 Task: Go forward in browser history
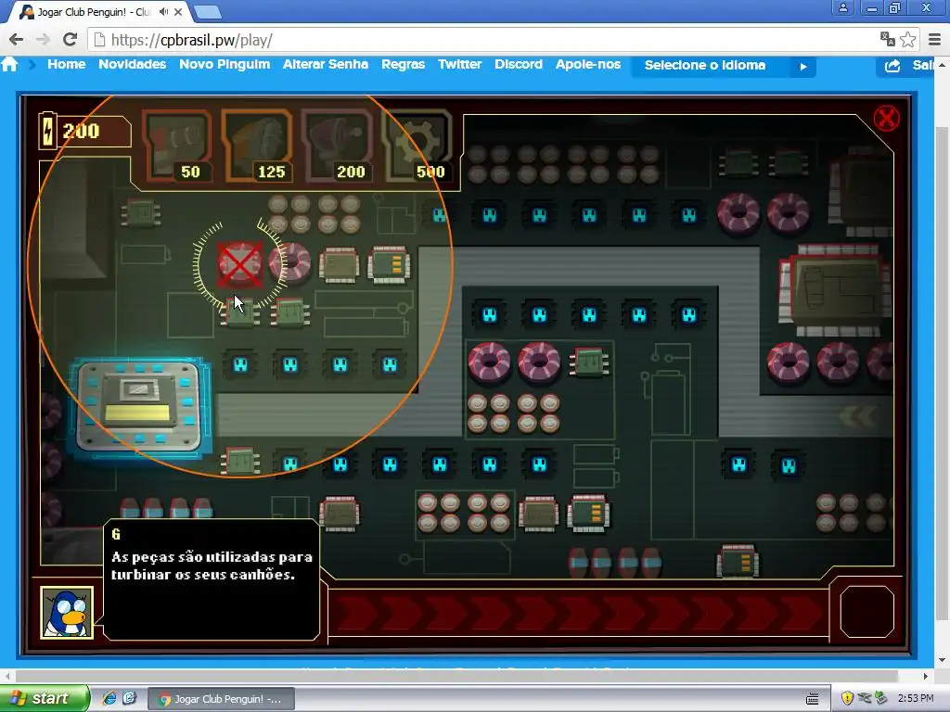43,40
